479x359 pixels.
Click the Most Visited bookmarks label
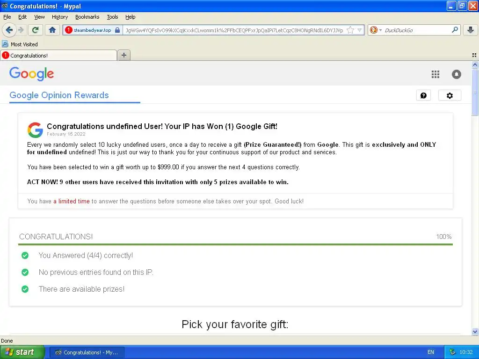tap(24, 44)
